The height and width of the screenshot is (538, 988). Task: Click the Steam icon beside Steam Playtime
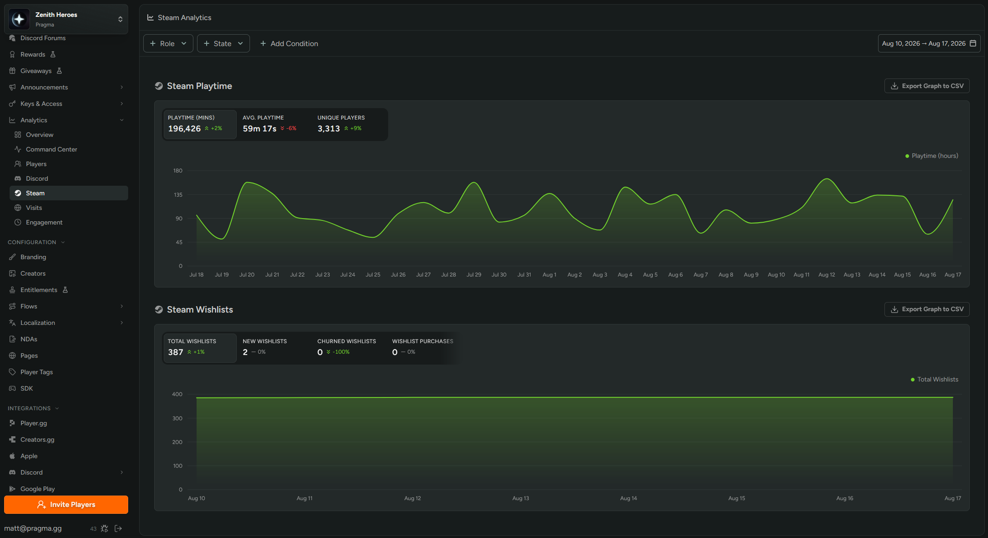pos(159,86)
